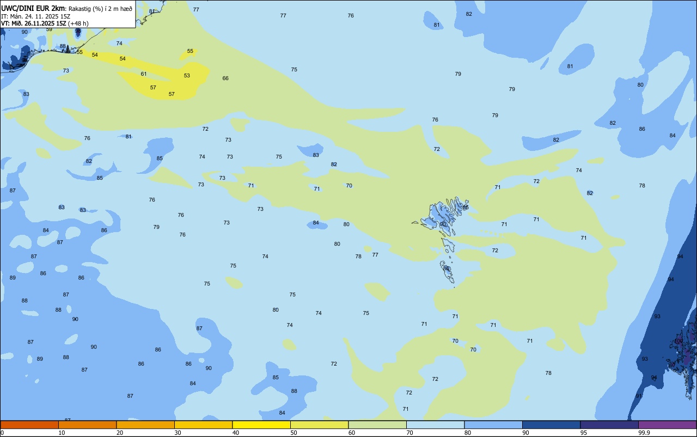The image size is (697, 437).
Task: Click the humidity value "61" on the map
Action: tap(144, 74)
